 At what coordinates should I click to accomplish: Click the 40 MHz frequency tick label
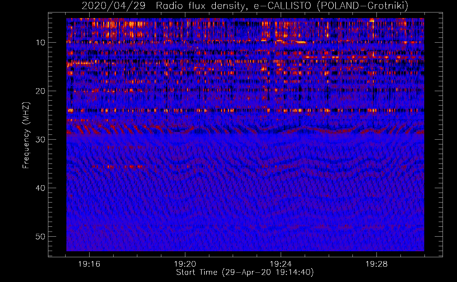[x=41, y=188]
